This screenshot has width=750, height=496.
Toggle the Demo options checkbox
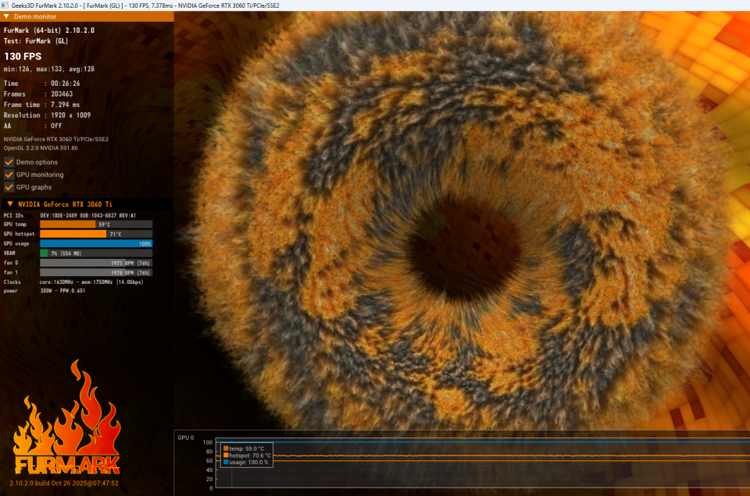(9, 162)
